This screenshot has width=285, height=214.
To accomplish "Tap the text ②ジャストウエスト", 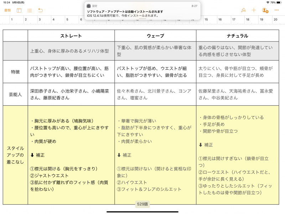I will click(x=49, y=175).
